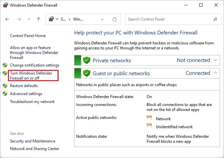Expand the Private networks section chevron
The image size is (224, 158).
tap(215, 60)
